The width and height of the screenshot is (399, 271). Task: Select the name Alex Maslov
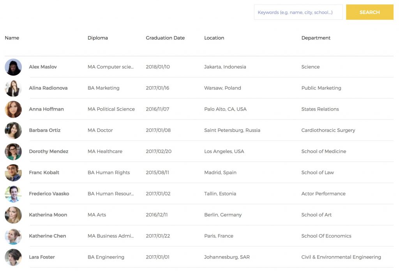tap(43, 67)
